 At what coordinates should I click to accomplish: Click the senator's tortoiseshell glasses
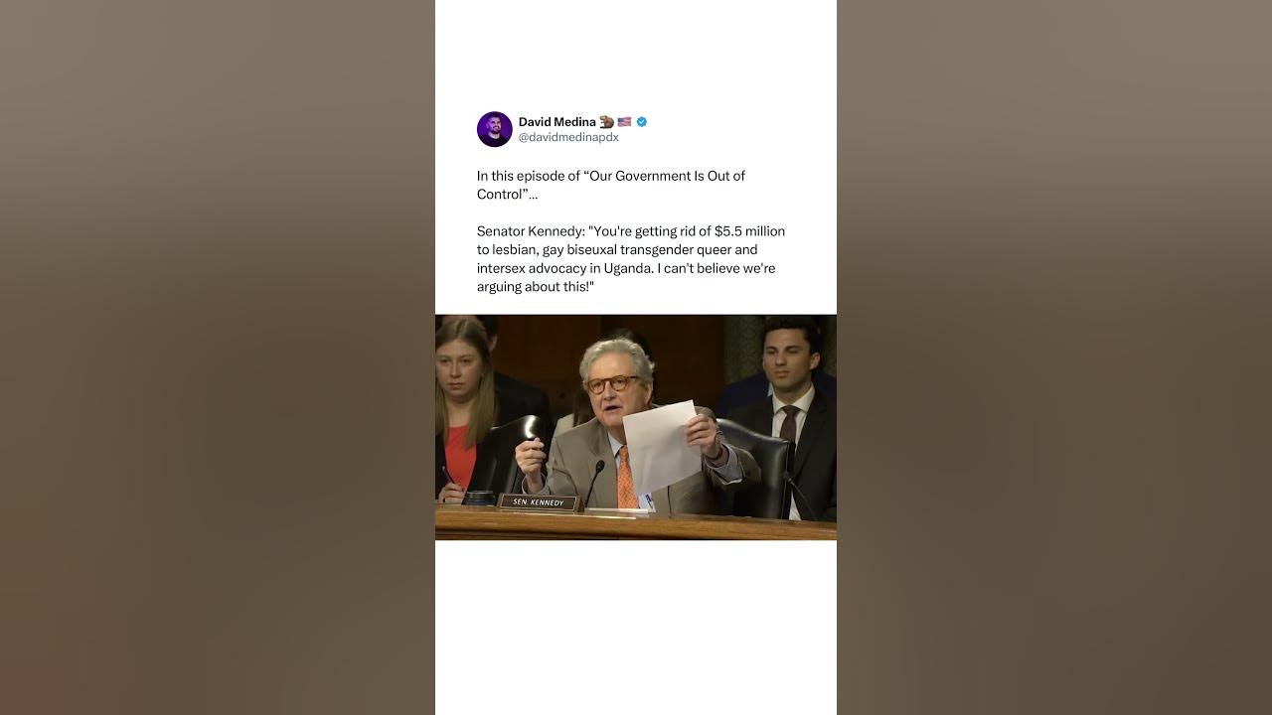coord(611,383)
